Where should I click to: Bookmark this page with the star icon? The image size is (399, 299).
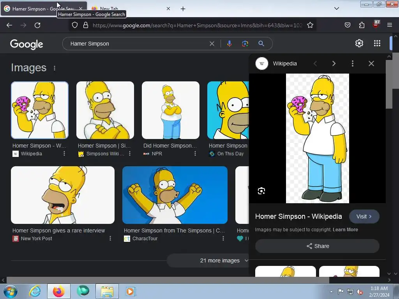tap(310, 25)
